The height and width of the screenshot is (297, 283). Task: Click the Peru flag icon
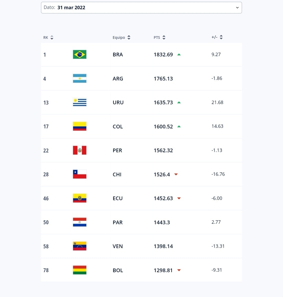click(x=80, y=150)
